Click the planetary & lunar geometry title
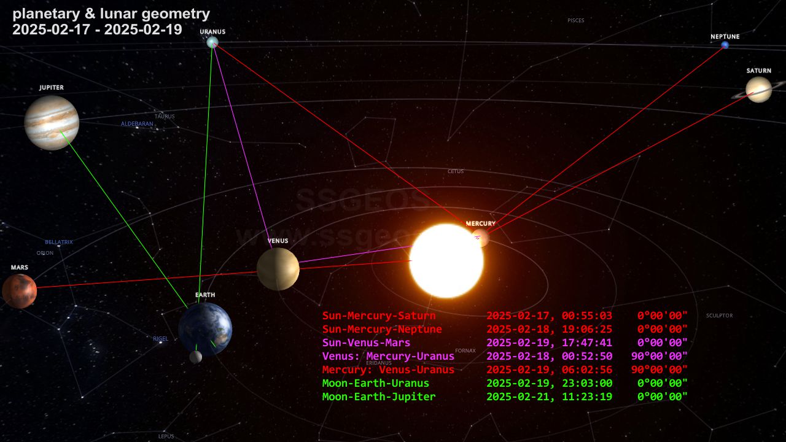Viewport: 786px width, 442px height. pos(111,14)
